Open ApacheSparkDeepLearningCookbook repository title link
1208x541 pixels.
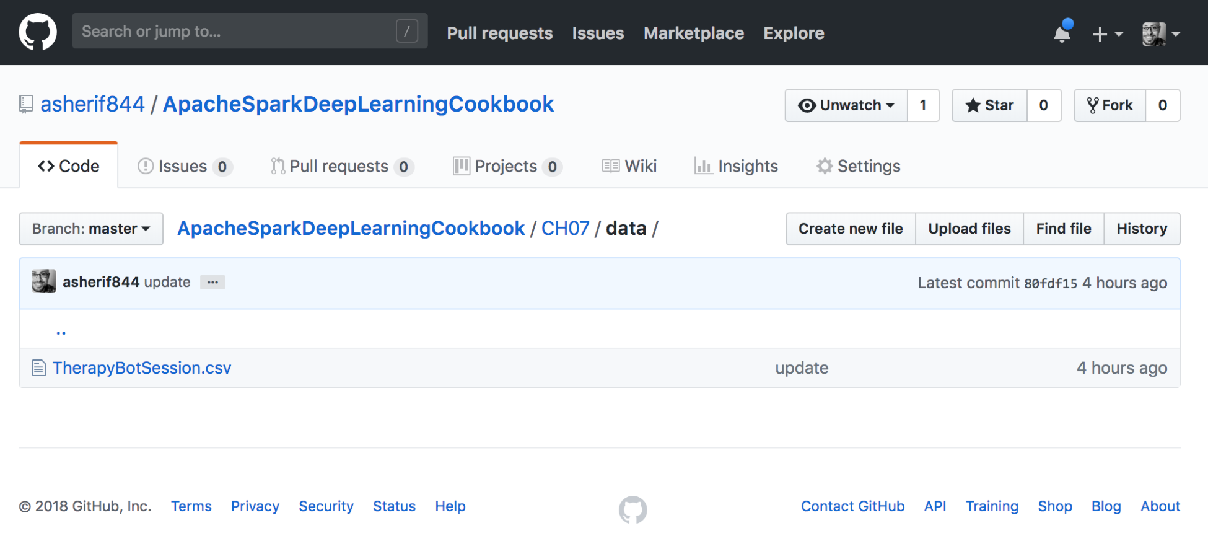pyautogui.click(x=358, y=104)
